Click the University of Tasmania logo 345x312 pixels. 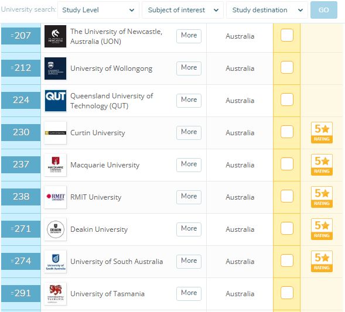pos(55,294)
